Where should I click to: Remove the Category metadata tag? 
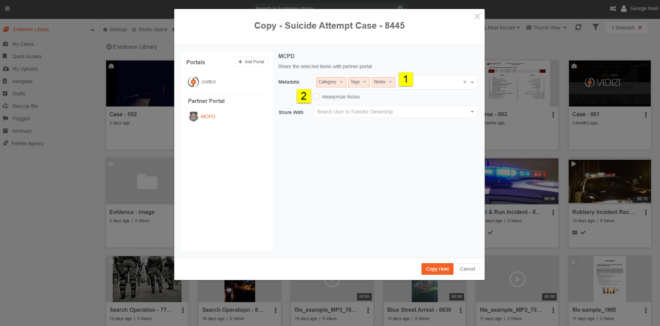click(341, 82)
